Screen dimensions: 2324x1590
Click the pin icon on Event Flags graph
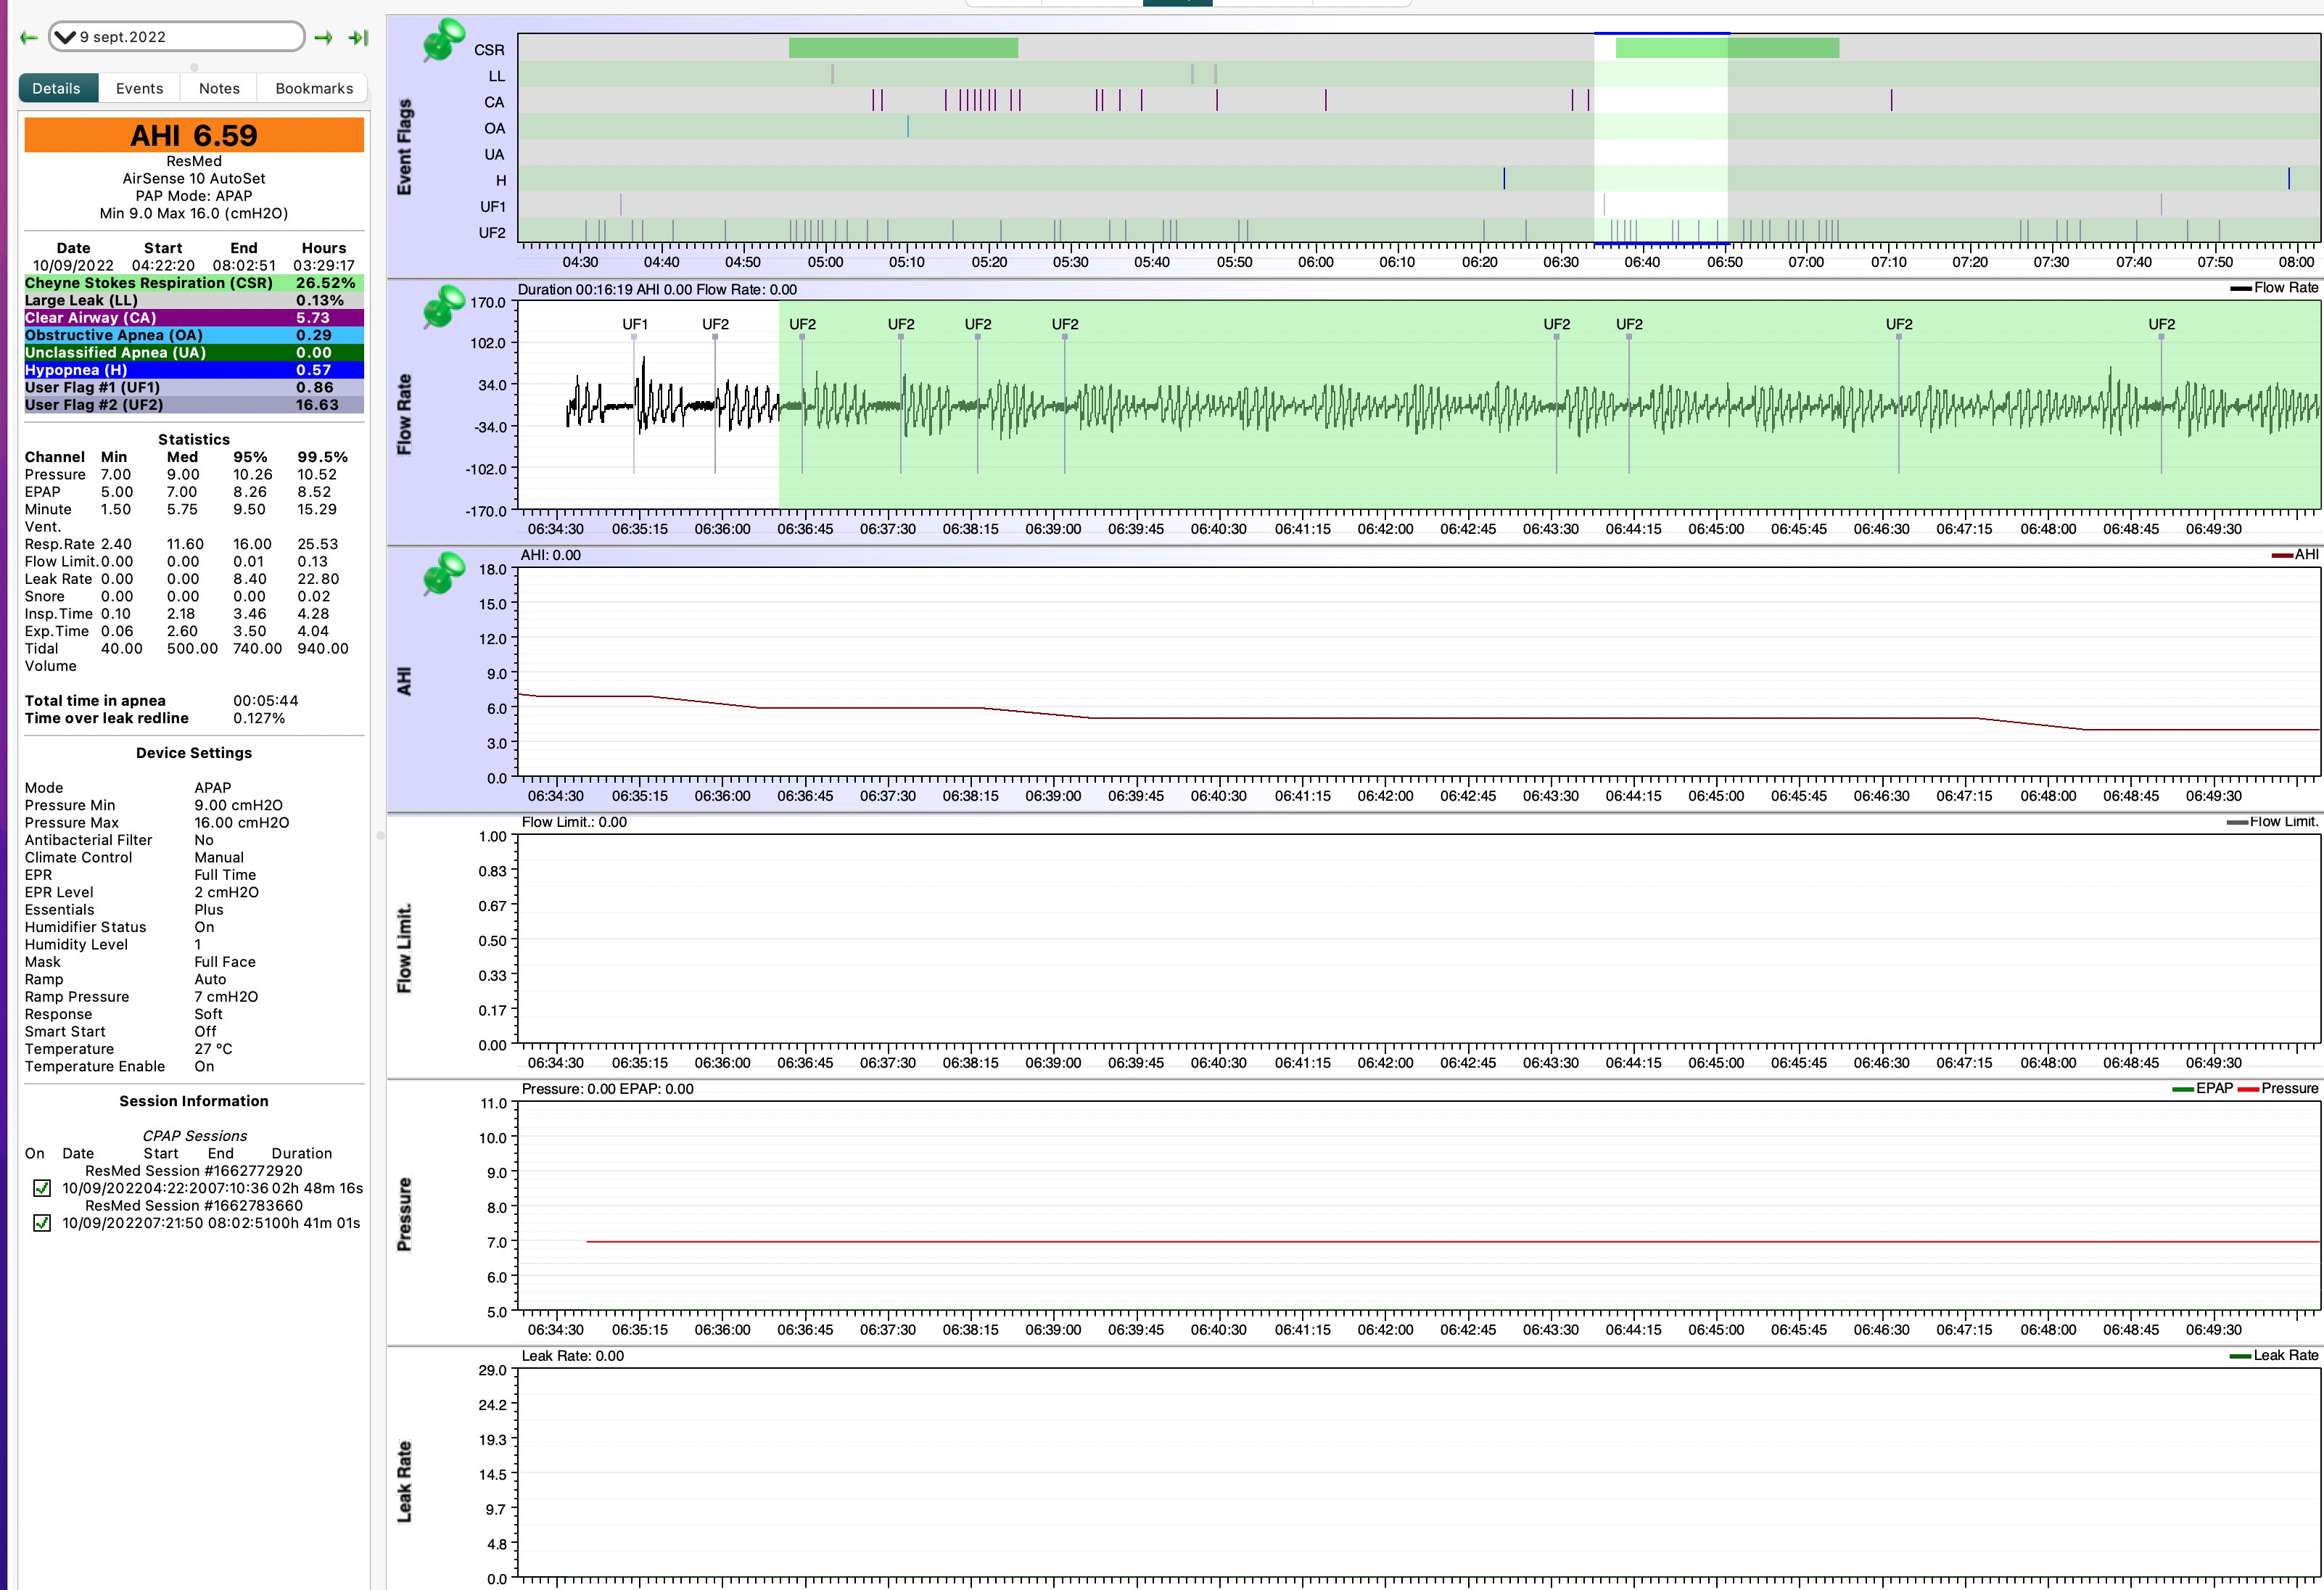(x=443, y=40)
